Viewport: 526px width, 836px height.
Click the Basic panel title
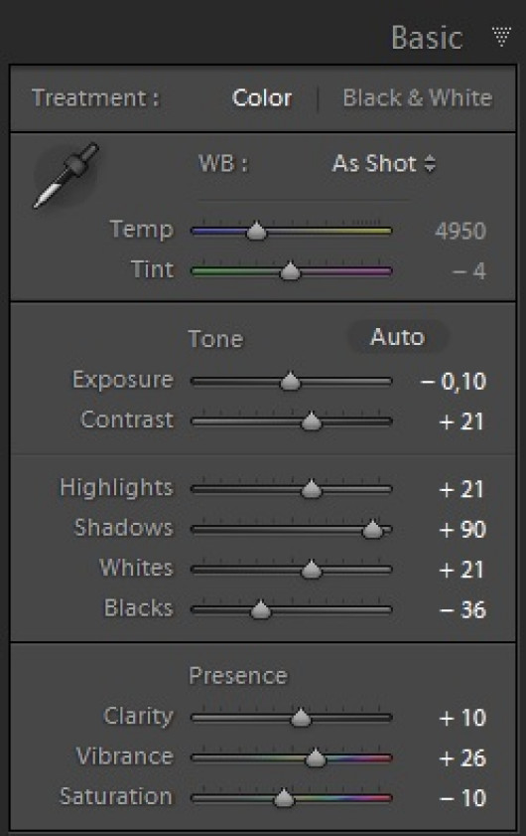(427, 38)
